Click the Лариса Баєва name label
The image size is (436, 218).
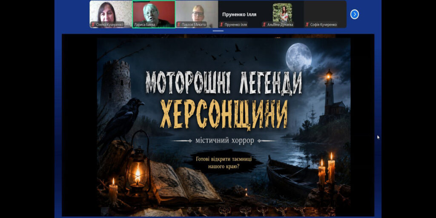tap(145, 25)
